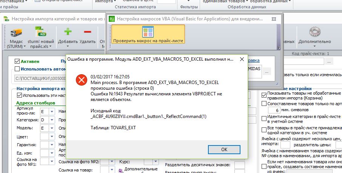
Task: Close the VBA macros settings window
Action: point(274,19)
